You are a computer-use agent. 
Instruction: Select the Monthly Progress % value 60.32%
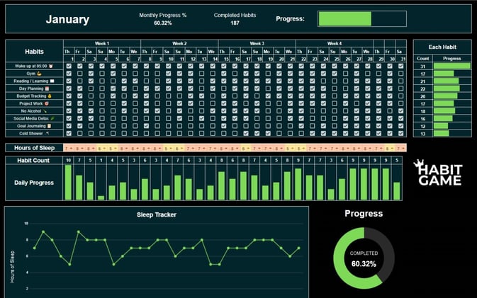click(163, 23)
